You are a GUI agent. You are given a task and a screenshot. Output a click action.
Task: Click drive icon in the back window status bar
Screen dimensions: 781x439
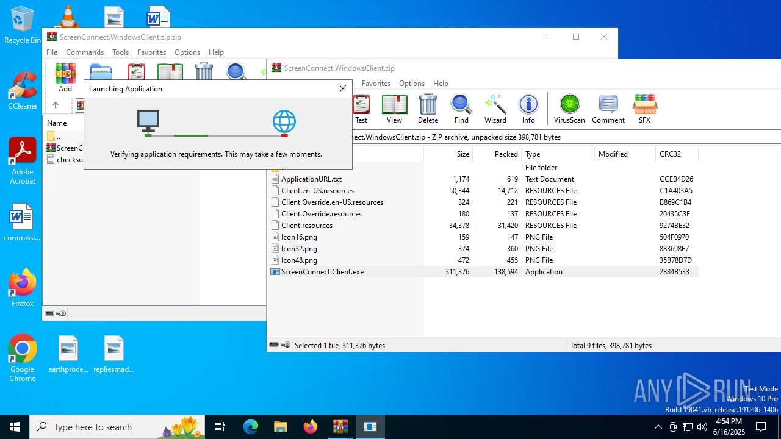pos(49,313)
